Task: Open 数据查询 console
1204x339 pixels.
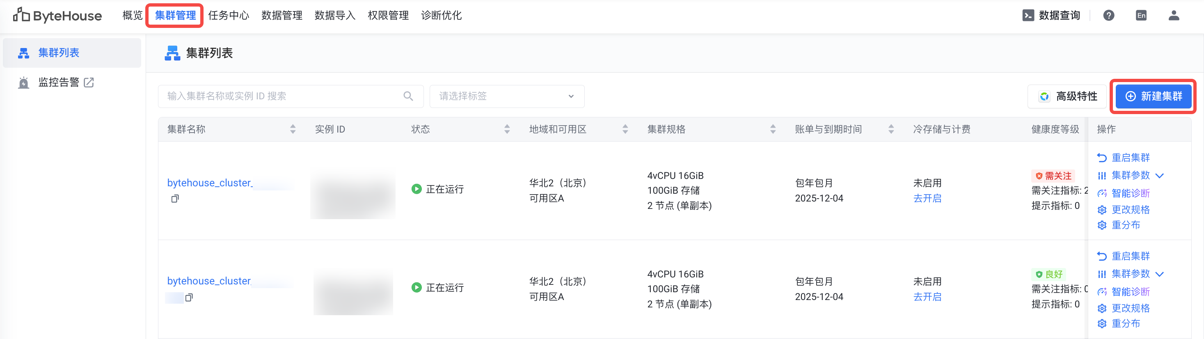Action: coord(1051,16)
